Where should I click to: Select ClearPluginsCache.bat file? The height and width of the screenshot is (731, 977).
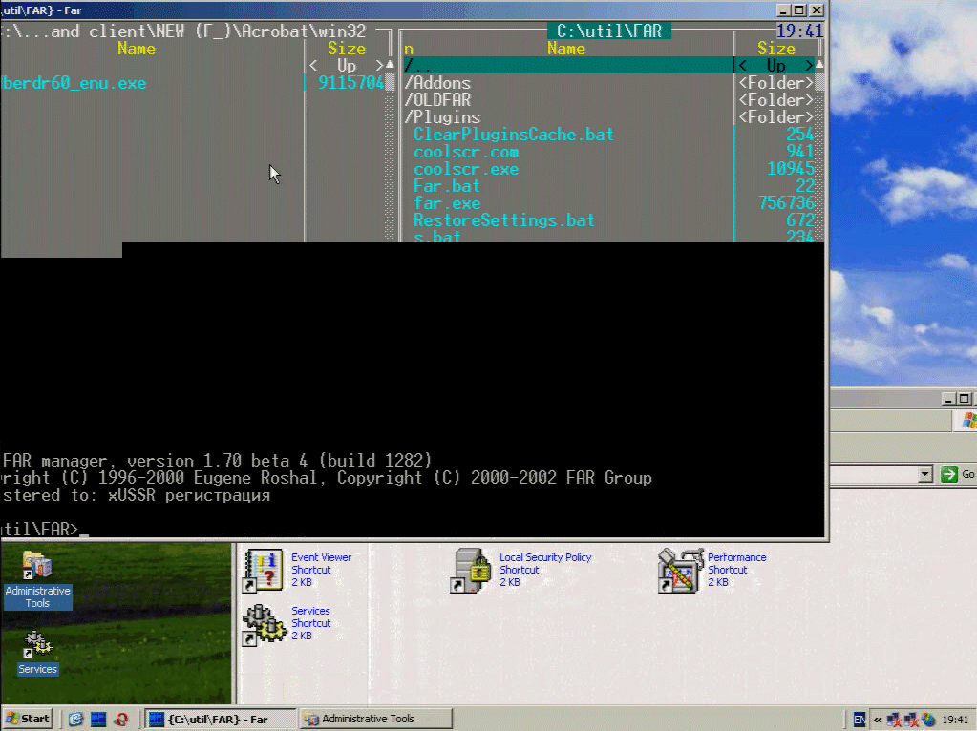pyautogui.click(x=514, y=135)
